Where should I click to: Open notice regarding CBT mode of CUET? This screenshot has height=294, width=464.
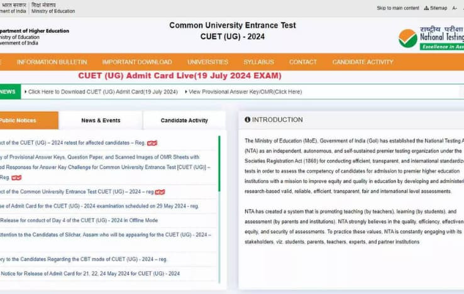click(84, 259)
